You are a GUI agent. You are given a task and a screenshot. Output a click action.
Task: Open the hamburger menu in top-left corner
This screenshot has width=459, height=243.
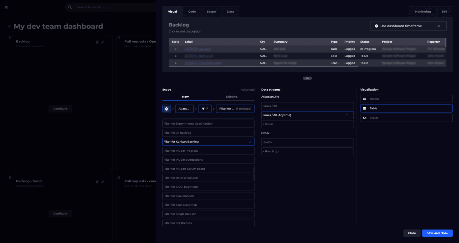tap(6, 7)
